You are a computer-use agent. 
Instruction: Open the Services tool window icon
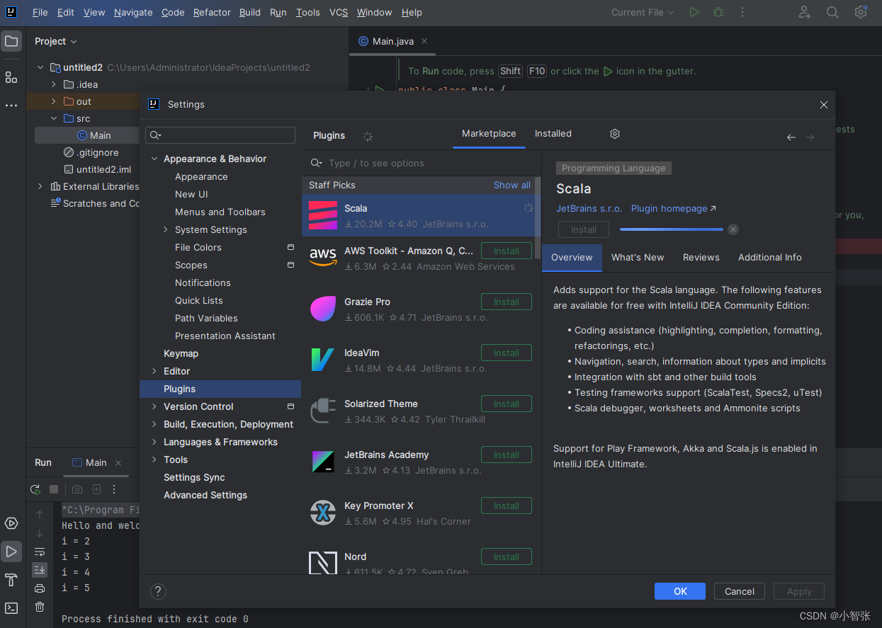(11, 523)
